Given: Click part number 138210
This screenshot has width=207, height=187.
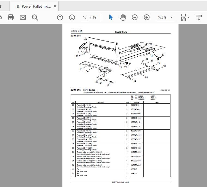Looking at the screenshot, I should pos(134,169).
